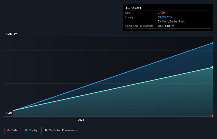Click the Equity row label in tooltip
The width and height of the screenshot is (217, 139).
tap(129, 17)
